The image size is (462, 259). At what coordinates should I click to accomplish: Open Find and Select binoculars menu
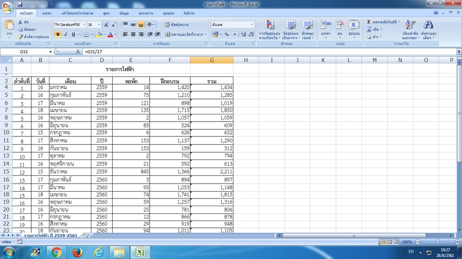tap(428, 29)
